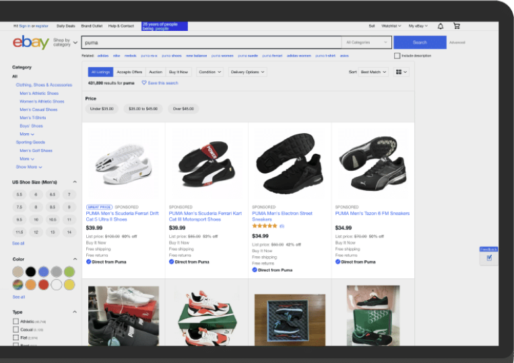Viewport: 514px width, 363px height.
Task: Toggle the Include description checkbox
Action: (x=397, y=56)
